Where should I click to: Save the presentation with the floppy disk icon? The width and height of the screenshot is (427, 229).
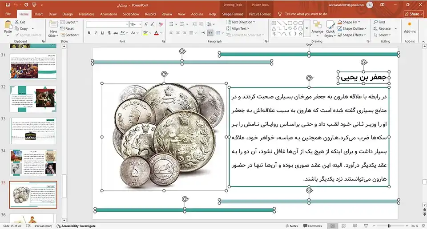[8, 5]
